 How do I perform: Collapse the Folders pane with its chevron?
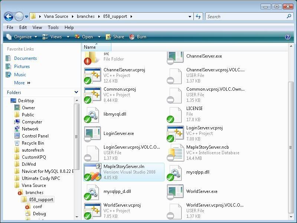tap(76, 92)
